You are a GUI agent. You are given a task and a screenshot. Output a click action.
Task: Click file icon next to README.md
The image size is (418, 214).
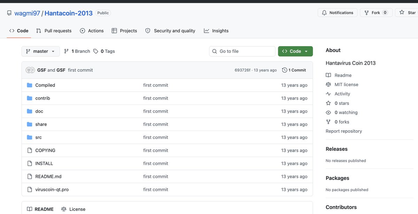(30, 176)
